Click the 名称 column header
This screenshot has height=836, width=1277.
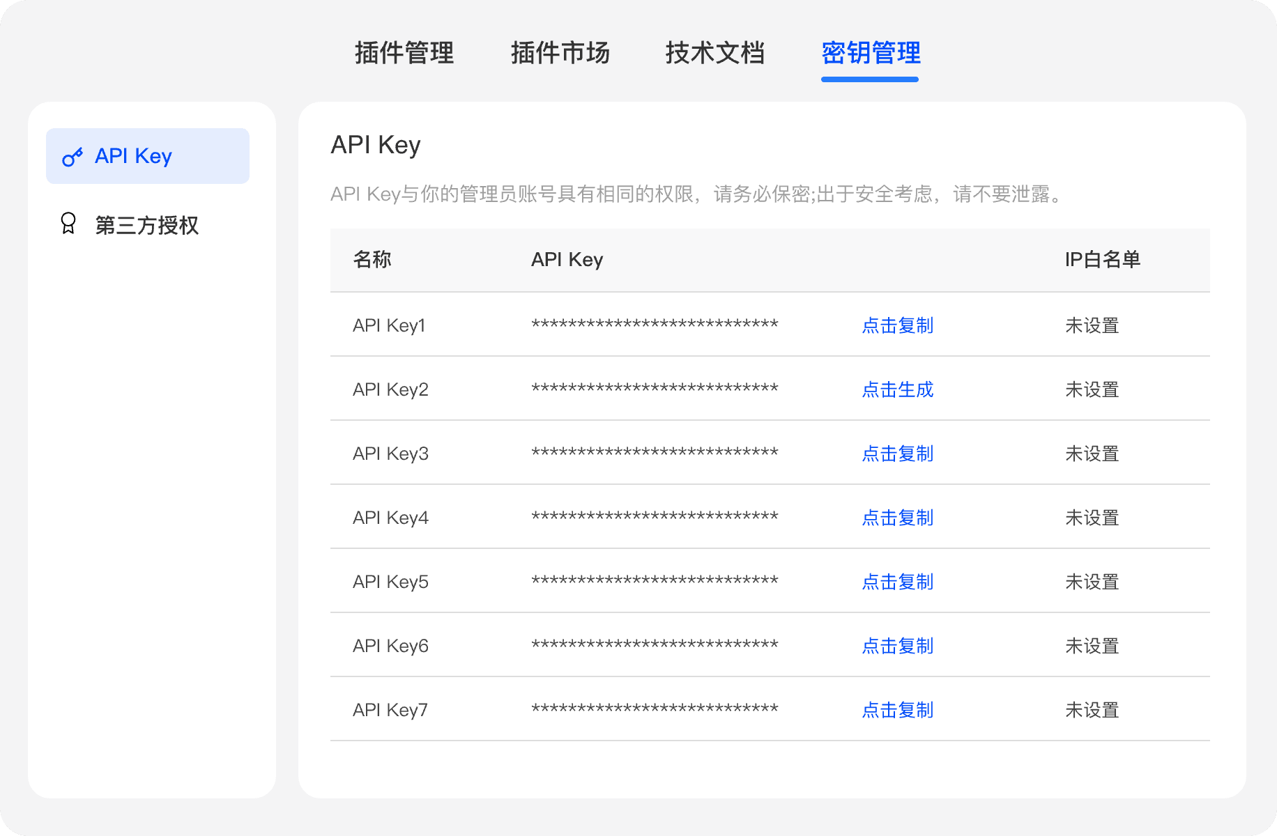pos(372,260)
